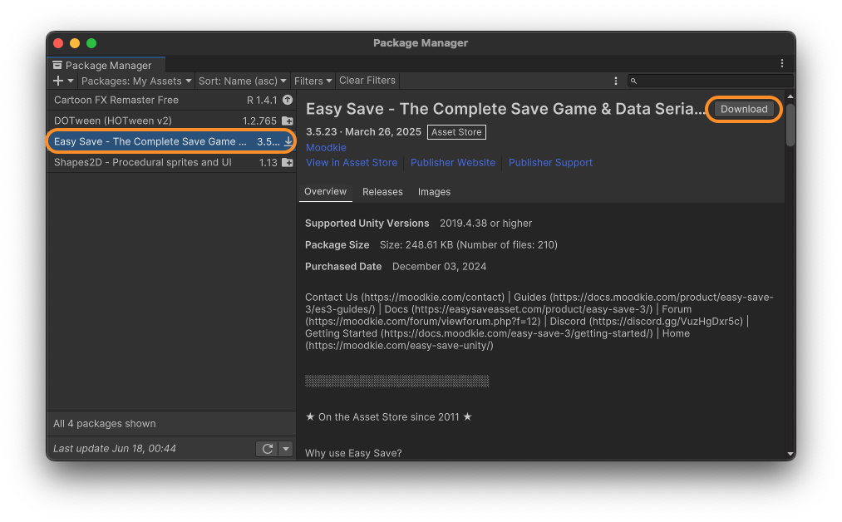Click On the Asset Store since 2011 text

click(x=389, y=417)
